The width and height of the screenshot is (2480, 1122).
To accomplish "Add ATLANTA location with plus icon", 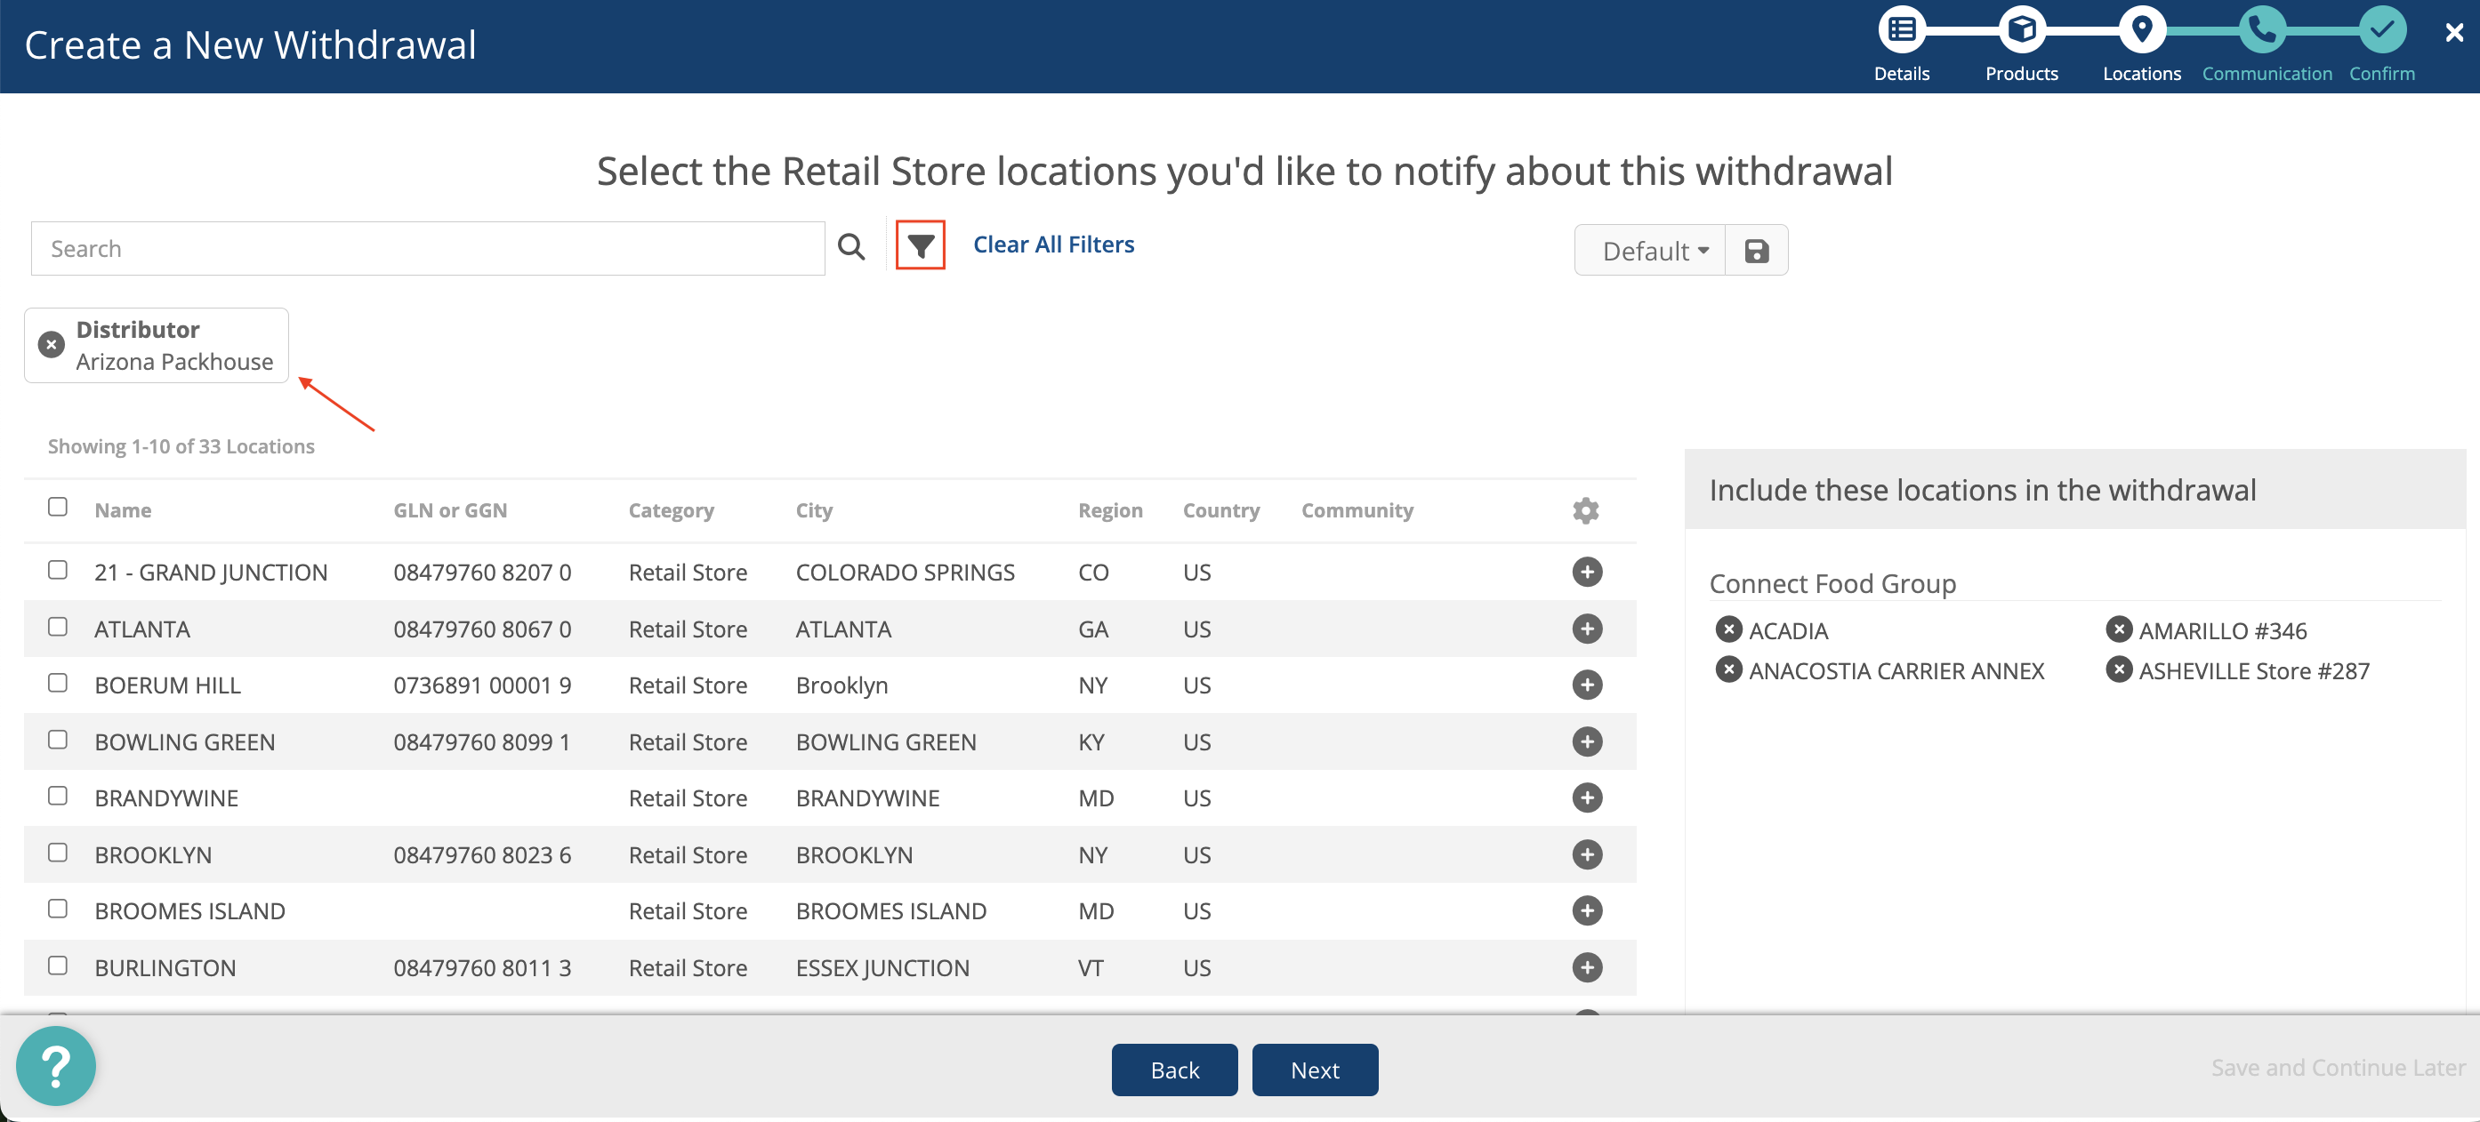I will tap(1586, 629).
